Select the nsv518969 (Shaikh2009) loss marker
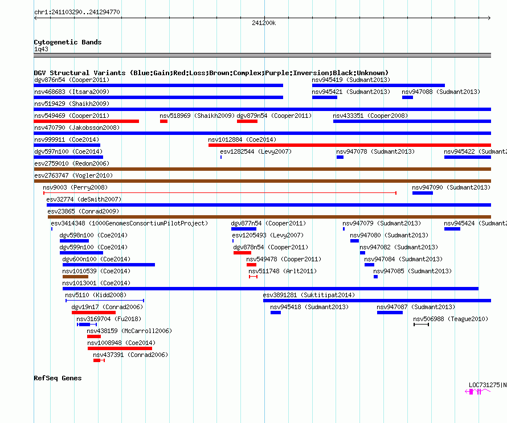This screenshot has width=507, height=423. [163, 121]
